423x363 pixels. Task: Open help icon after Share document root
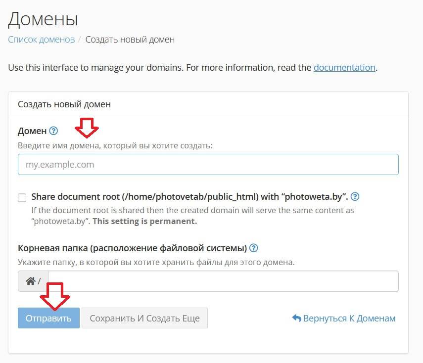(355, 197)
